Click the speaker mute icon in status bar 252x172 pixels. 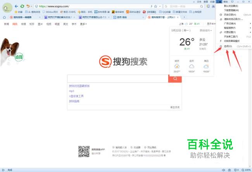coord(223,170)
